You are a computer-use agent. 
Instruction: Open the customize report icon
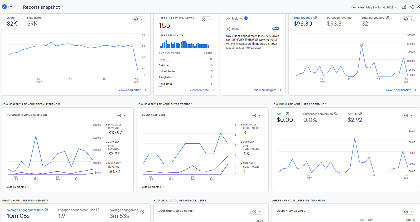pos(404,7)
